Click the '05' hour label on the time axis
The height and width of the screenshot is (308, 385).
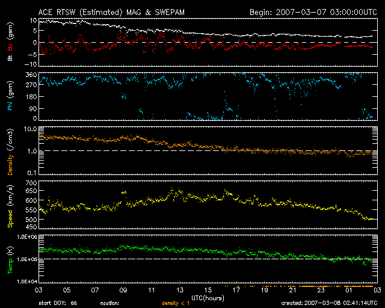pyautogui.click(x=67, y=290)
